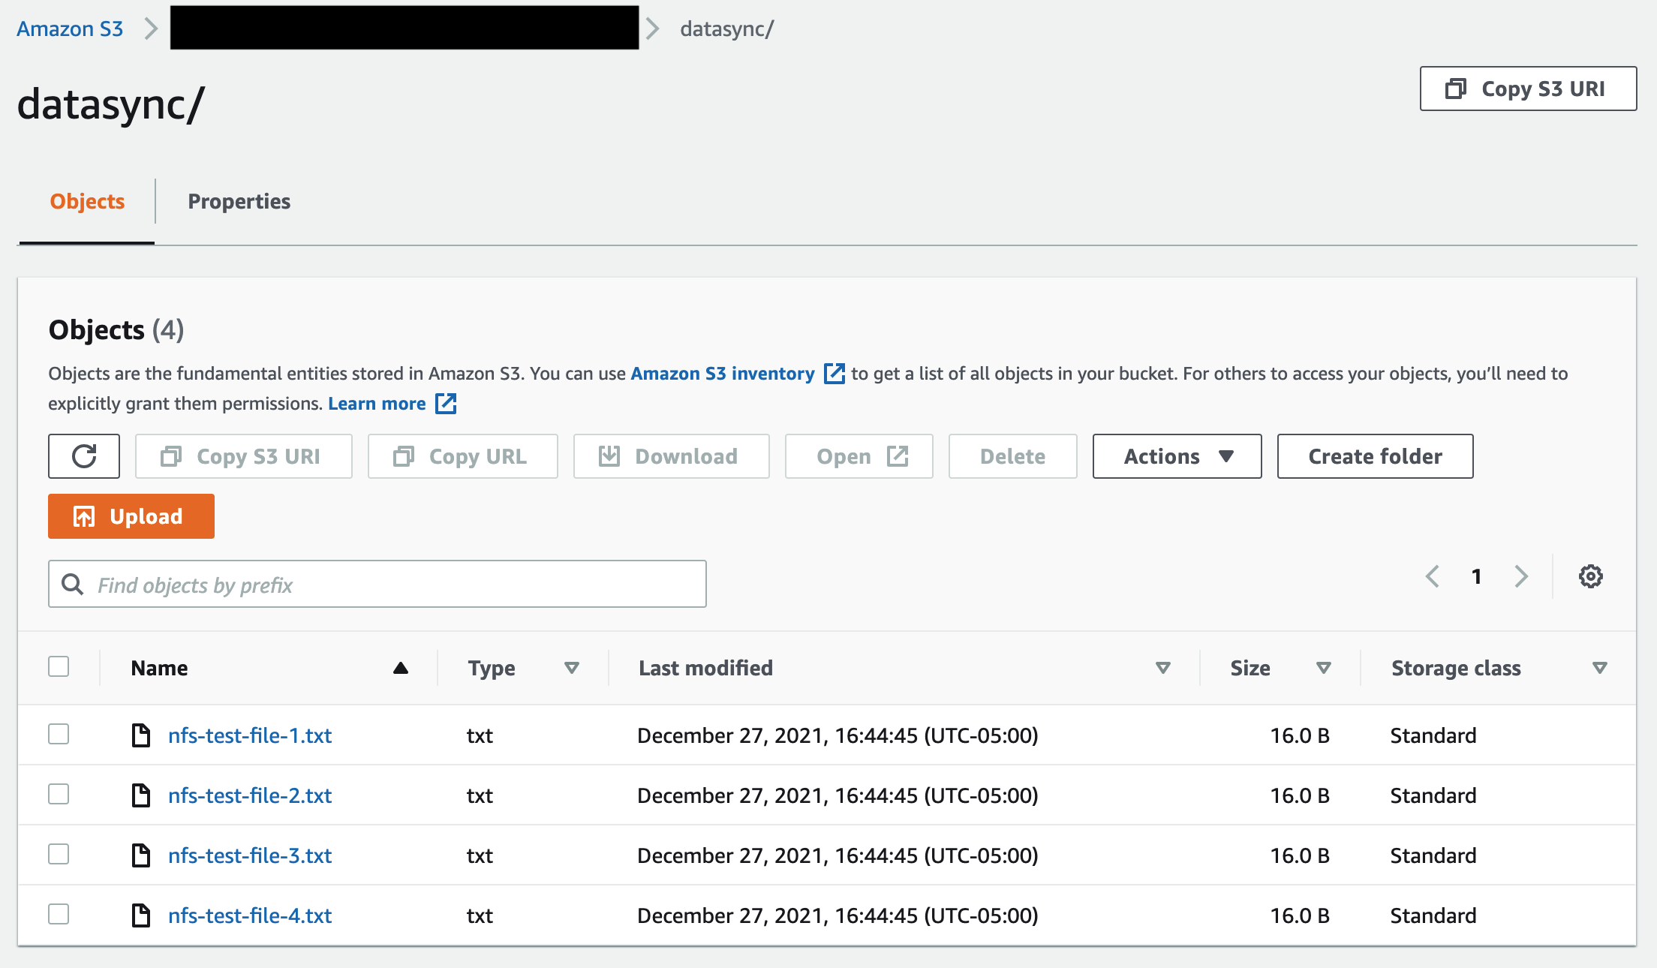Click the Create folder button
Image resolution: width=1657 pixels, height=968 pixels.
pyautogui.click(x=1375, y=456)
